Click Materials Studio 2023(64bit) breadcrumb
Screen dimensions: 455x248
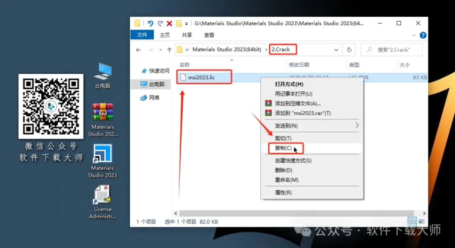pos(227,49)
